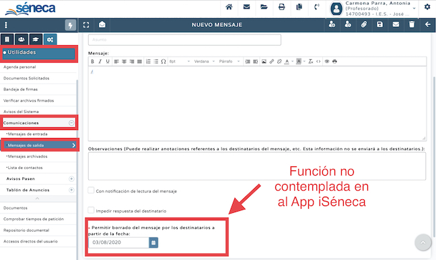This screenshot has width=436, height=260.
Task: Click the phone support icon
Action: click(317, 7)
